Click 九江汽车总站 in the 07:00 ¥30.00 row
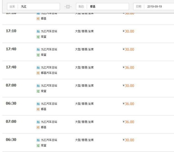Viewport: 174px width, 152px height. pyautogui.click(x=49, y=86)
